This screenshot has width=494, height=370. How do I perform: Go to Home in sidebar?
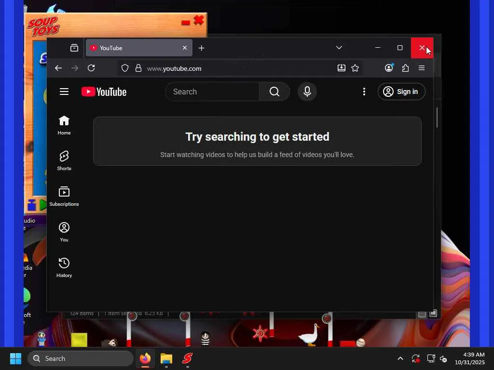(x=64, y=125)
